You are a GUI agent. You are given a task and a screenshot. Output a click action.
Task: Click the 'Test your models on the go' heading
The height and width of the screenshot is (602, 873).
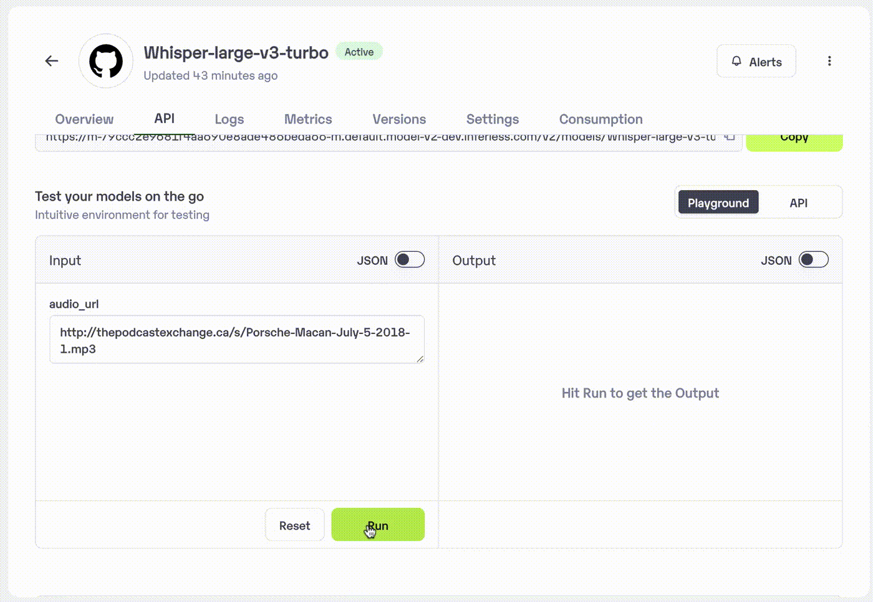click(120, 196)
